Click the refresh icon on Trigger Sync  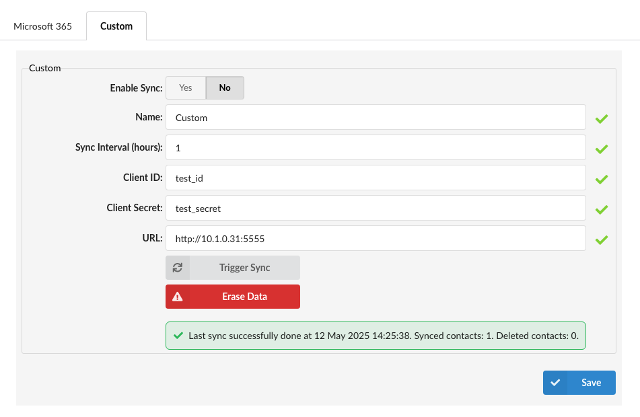[x=178, y=268]
